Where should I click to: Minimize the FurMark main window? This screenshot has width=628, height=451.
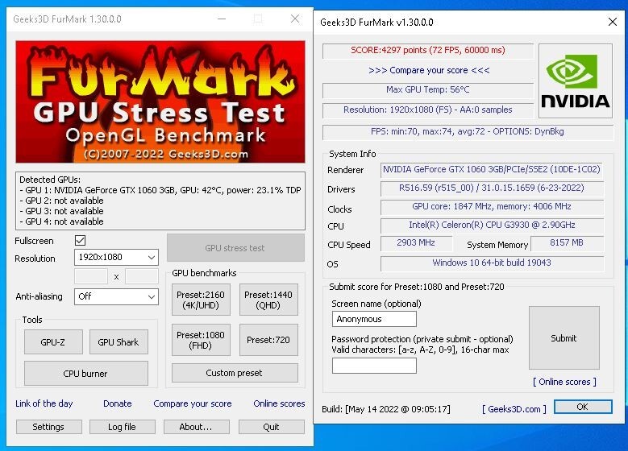(222, 19)
